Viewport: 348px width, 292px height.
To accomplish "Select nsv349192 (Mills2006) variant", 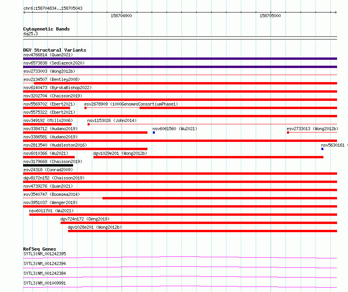I will (48, 120).
